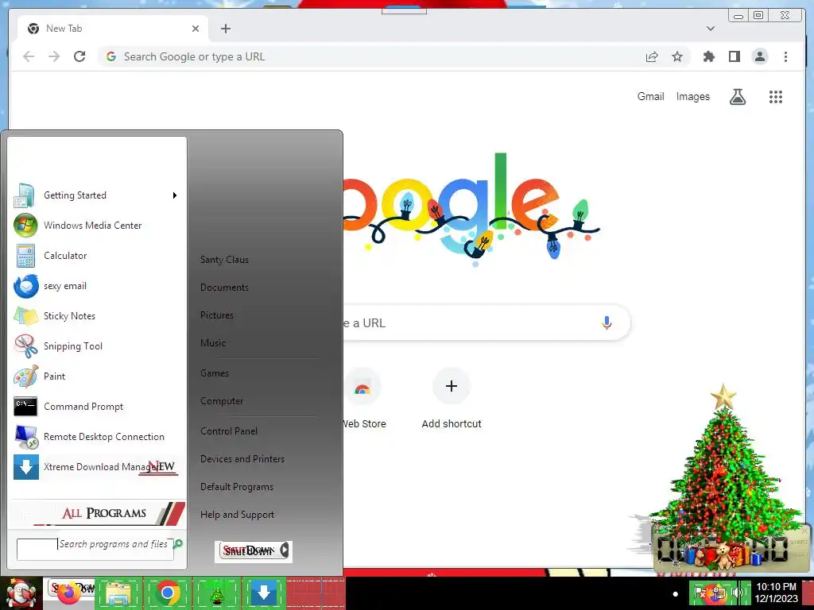Open shutdown options arrow
Screen dimensions: 814x610
(x=285, y=550)
